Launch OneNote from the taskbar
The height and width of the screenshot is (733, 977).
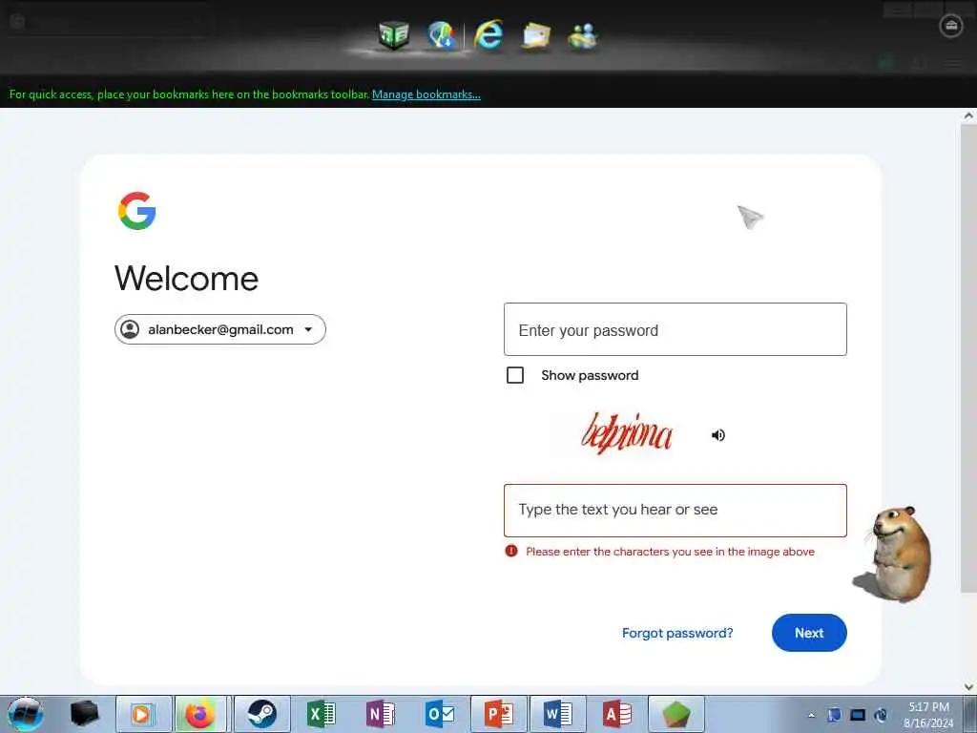(x=381, y=714)
